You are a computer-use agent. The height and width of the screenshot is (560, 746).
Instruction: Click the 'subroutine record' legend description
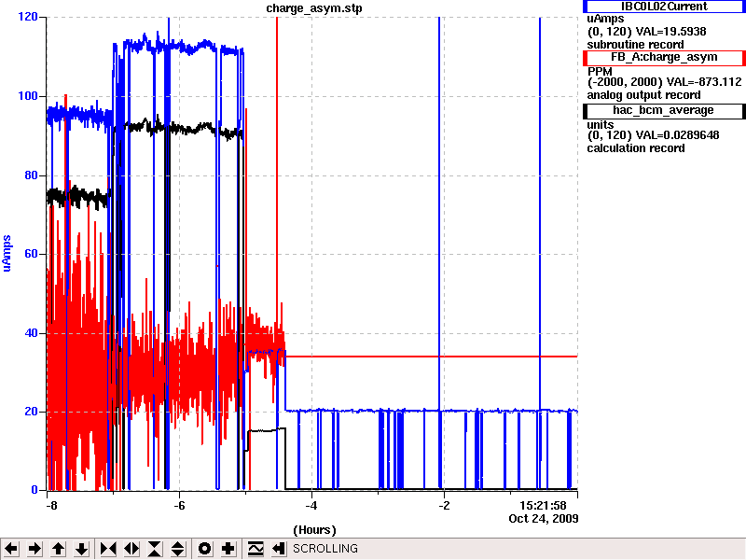635,45
